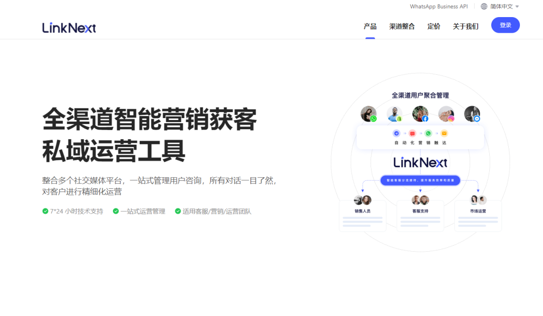Click the blue 登录 button

pos(505,25)
